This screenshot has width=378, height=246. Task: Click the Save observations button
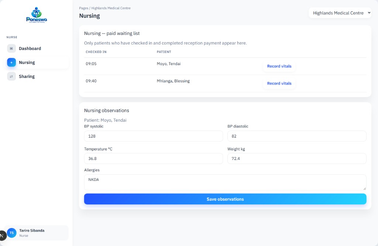pos(225,199)
